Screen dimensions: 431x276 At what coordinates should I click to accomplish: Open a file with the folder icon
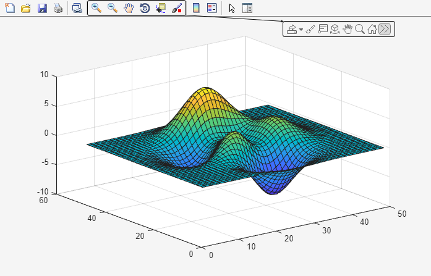tap(25, 9)
